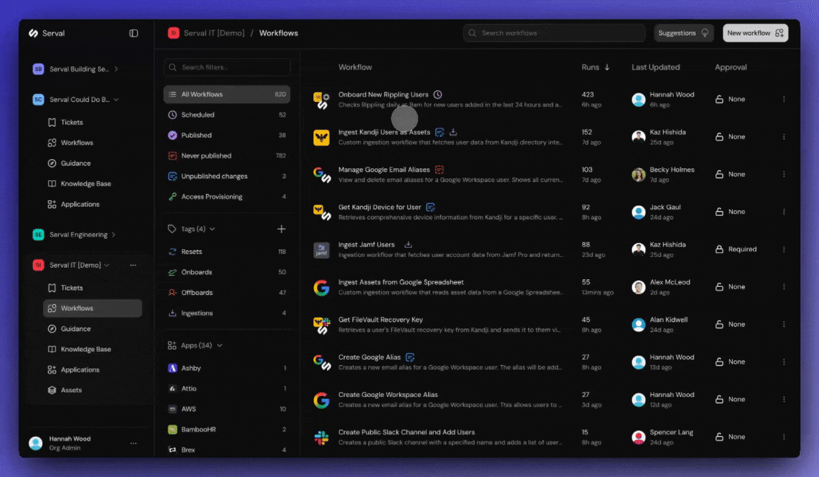Image resolution: width=819 pixels, height=477 pixels.
Task: Click the Slack icon for Create Public Slack Channel
Action: pos(322,437)
